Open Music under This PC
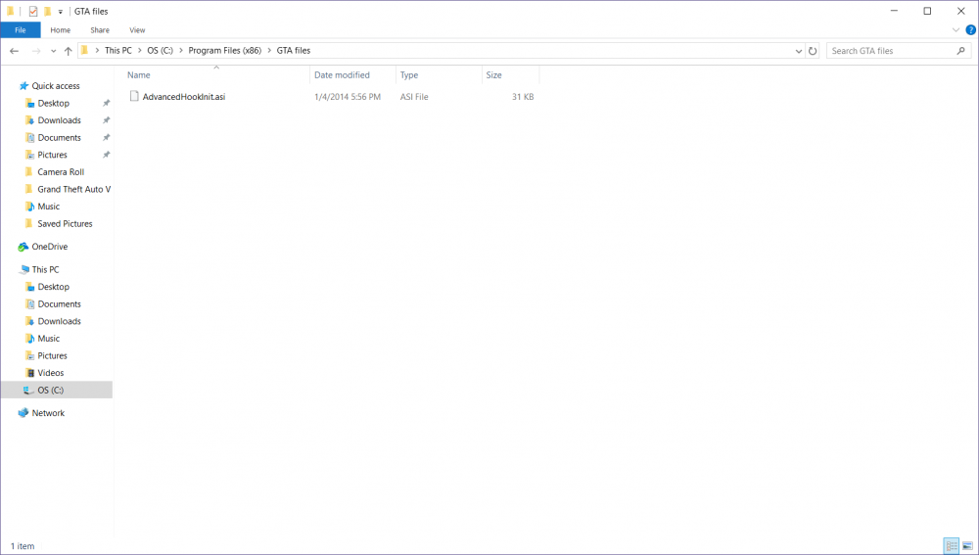The width and height of the screenshot is (979, 555). (x=49, y=339)
